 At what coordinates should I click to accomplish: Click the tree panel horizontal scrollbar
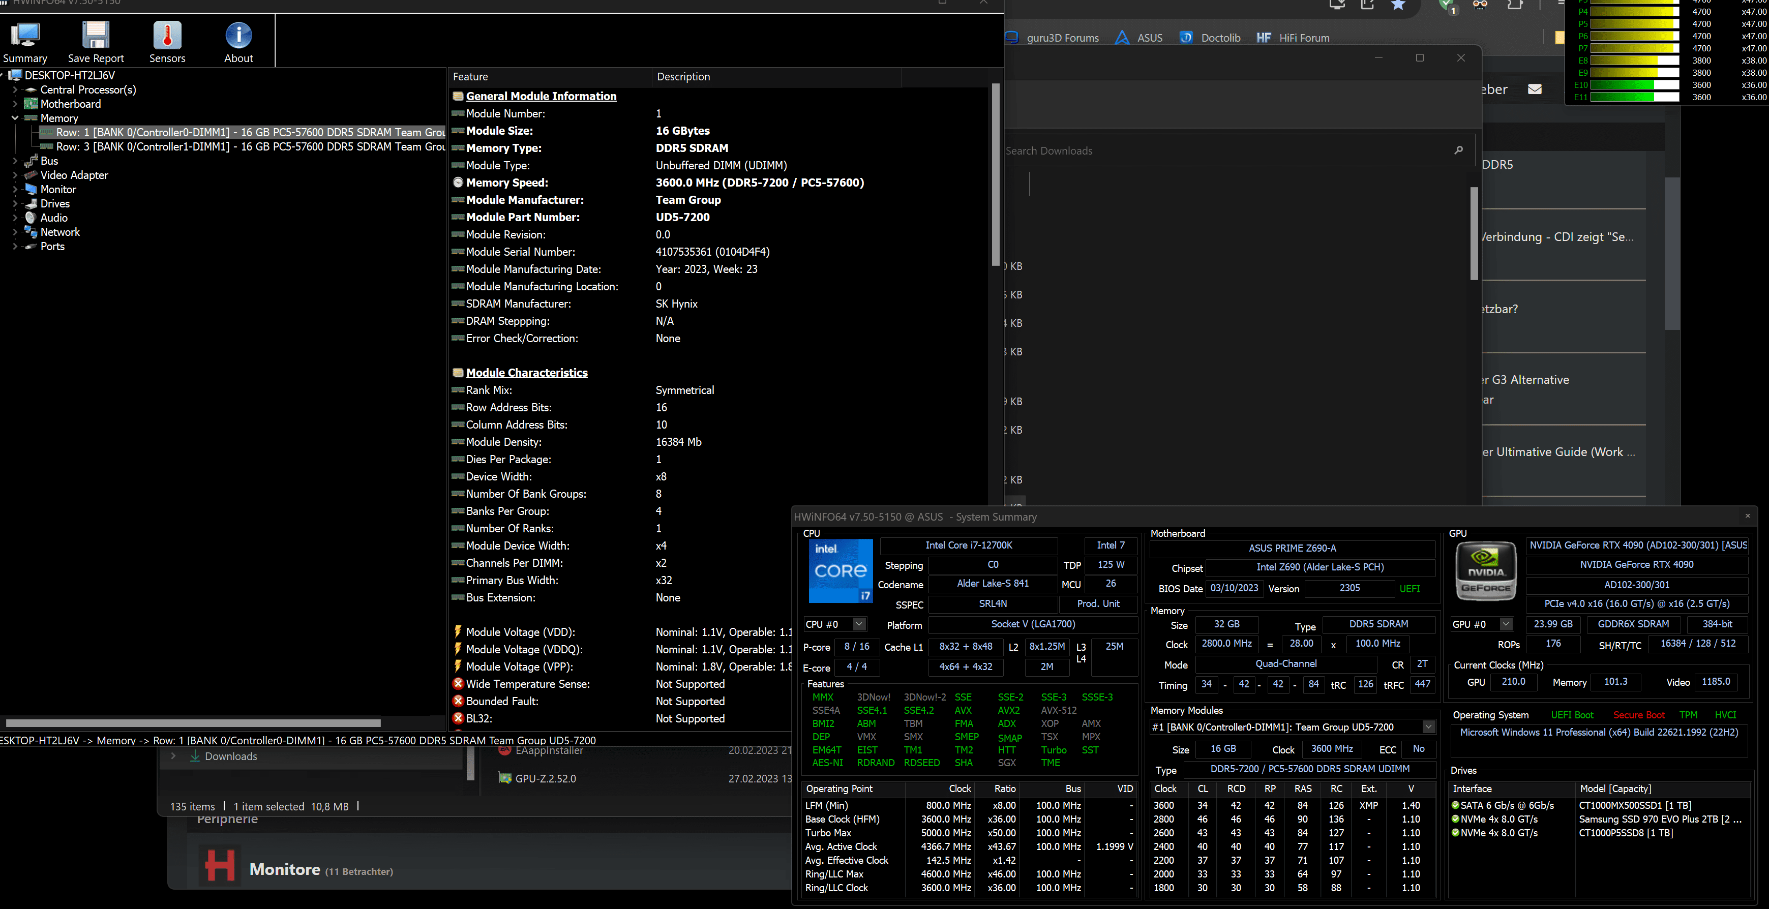(x=193, y=723)
